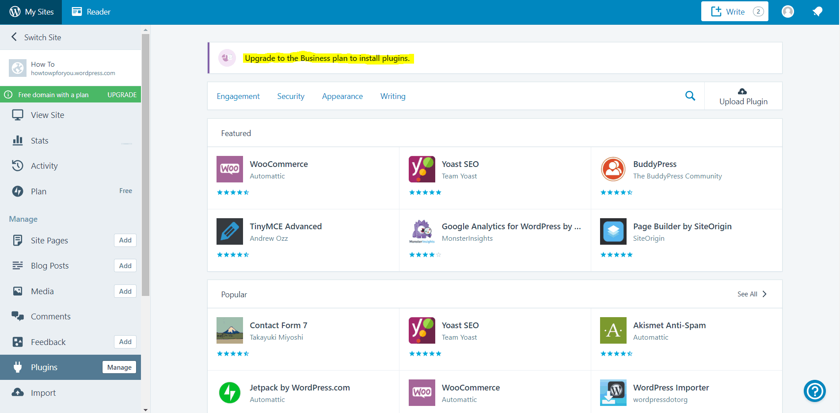Add a new Site Page
Image resolution: width=840 pixels, height=413 pixels.
125,240
